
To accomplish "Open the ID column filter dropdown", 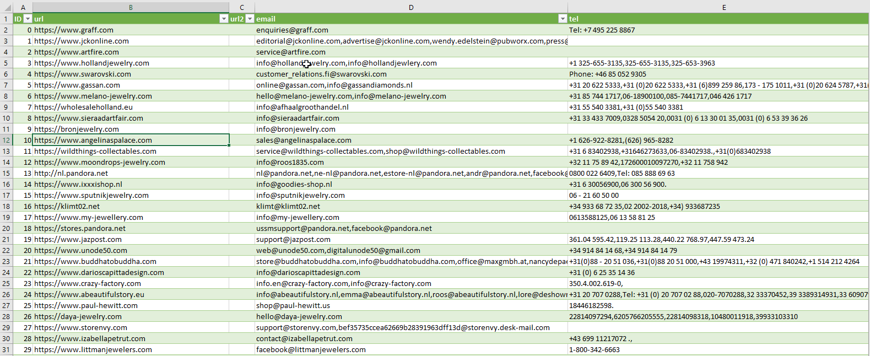I will pos(28,19).
